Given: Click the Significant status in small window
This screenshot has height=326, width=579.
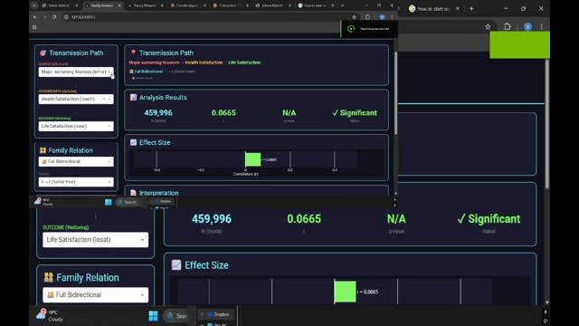Looking at the screenshot, I should pyautogui.click(x=355, y=112).
